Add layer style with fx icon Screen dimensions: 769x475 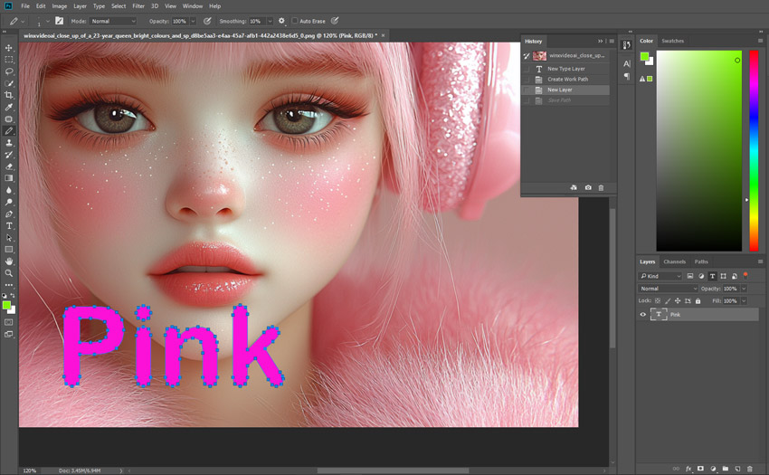[x=688, y=469]
